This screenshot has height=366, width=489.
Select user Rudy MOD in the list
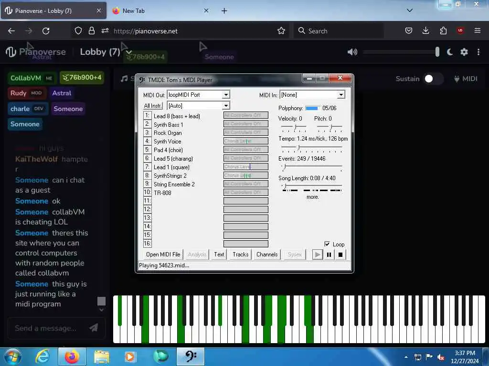[27, 93]
